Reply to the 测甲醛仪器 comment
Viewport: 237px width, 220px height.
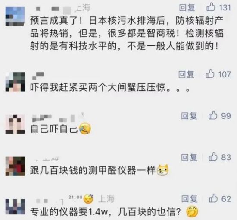coord(189,157)
